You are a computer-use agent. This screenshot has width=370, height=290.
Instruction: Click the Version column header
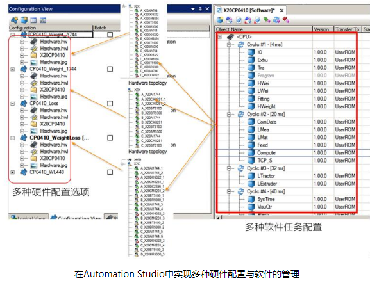[x=323, y=29]
